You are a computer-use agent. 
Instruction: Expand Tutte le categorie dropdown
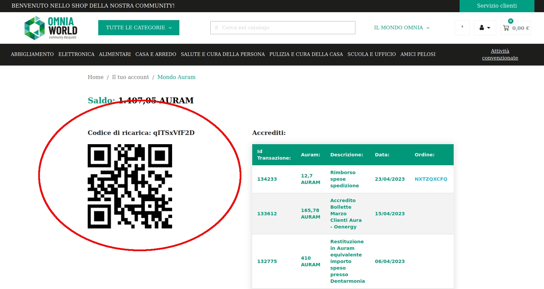[139, 28]
